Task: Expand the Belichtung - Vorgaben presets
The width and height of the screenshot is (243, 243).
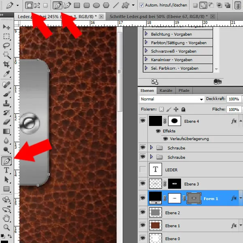Action: [x=146, y=35]
